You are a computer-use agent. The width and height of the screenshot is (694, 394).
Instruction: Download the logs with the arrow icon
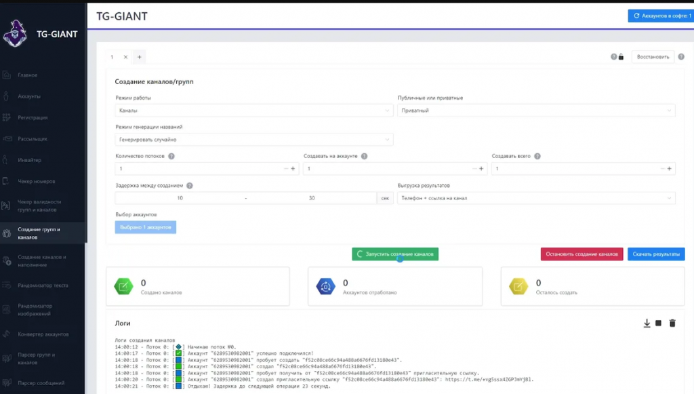pos(647,323)
